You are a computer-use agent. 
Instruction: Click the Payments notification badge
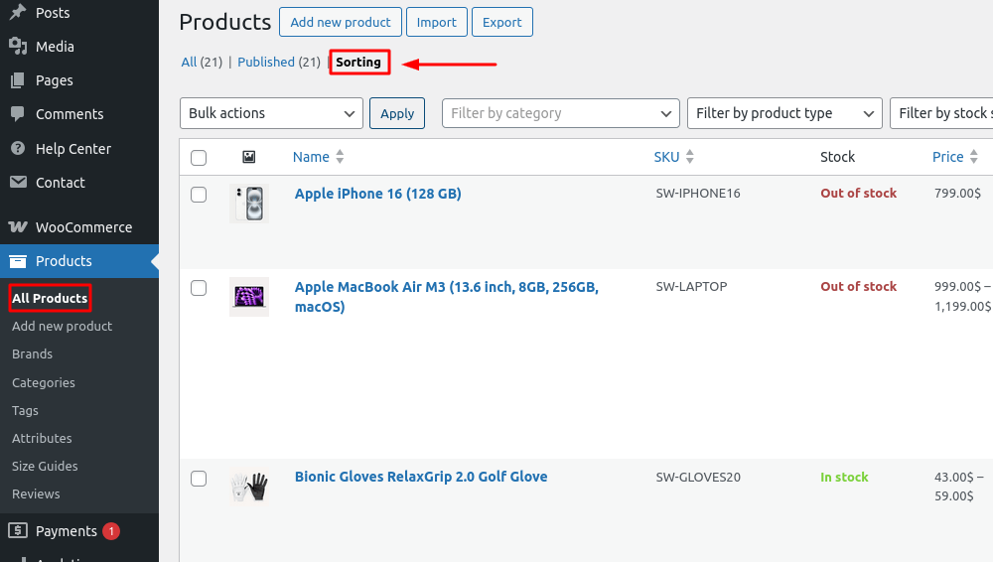[x=111, y=531]
